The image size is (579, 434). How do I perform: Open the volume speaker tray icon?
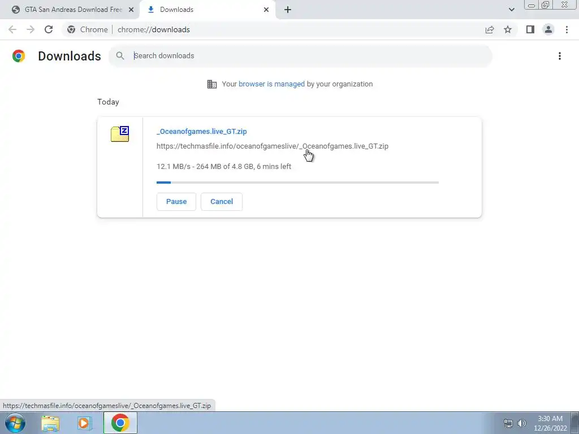coord(522,423)
